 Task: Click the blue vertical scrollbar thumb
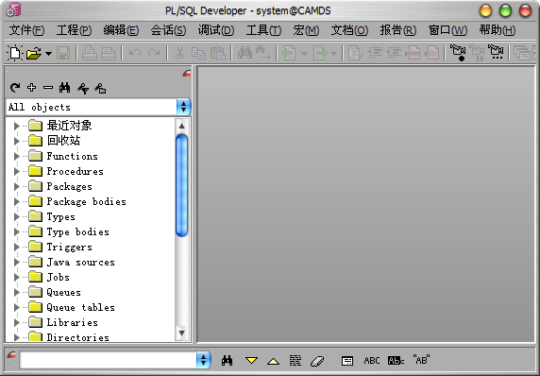pyautogui.click(x=182, y=185)
